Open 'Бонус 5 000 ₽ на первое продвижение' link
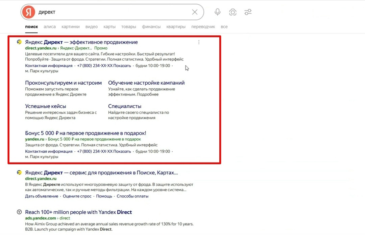365x235 pixels. [x=86, y=133]
